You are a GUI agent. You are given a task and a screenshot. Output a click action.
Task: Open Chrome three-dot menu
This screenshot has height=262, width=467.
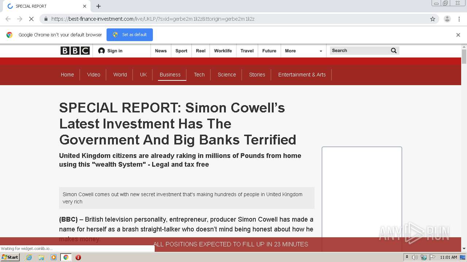click(459, 19)
